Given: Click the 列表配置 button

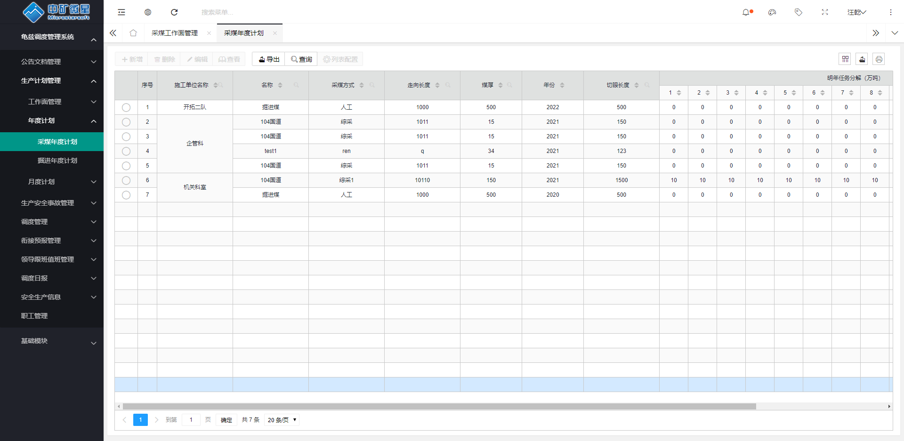Looking at the screenshot, I should click(x=340, y=59).
